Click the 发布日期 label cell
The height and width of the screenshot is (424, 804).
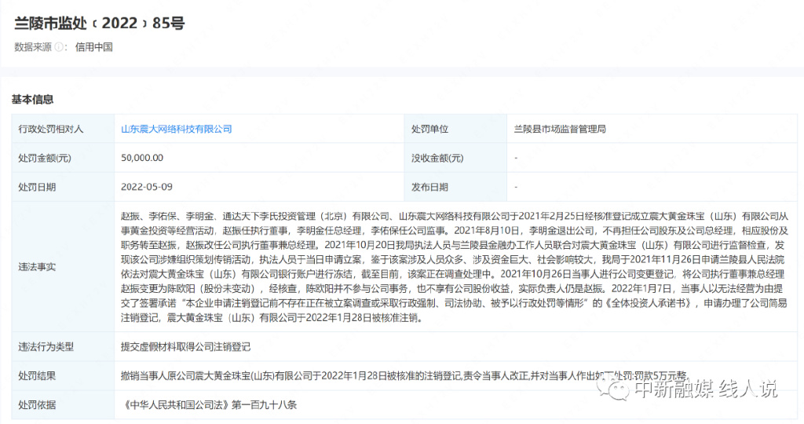429,187
